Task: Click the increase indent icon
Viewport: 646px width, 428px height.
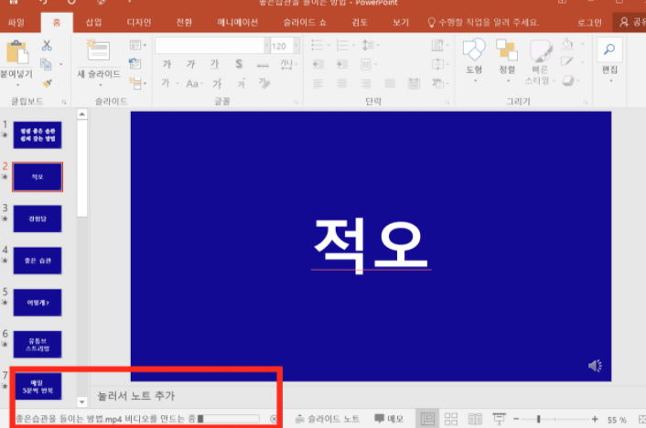Action: 342,64
